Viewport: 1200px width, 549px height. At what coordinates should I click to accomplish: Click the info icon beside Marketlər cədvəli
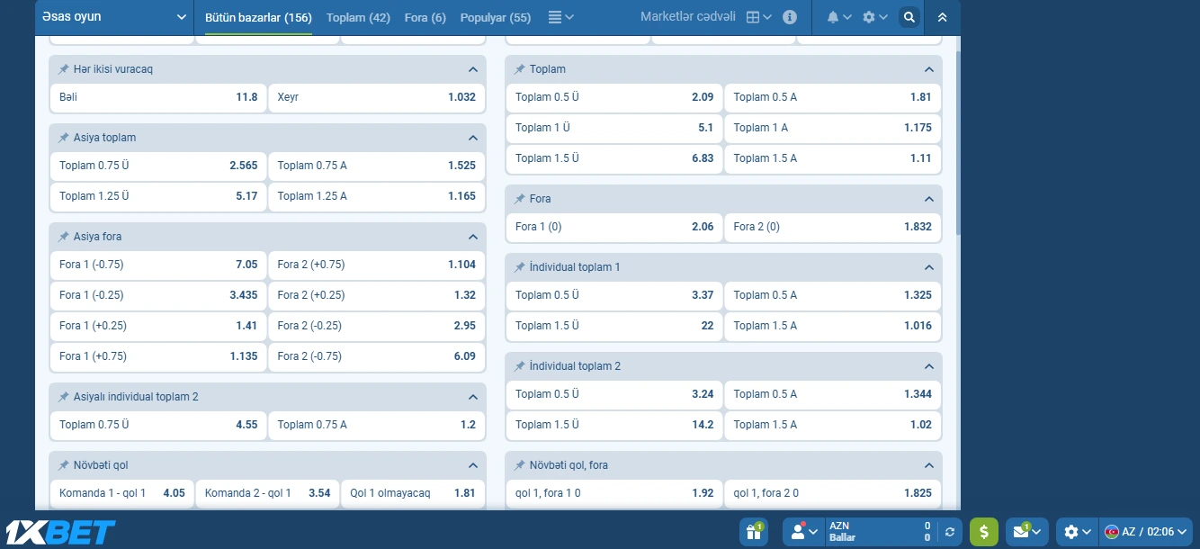(x=790, y=17)
